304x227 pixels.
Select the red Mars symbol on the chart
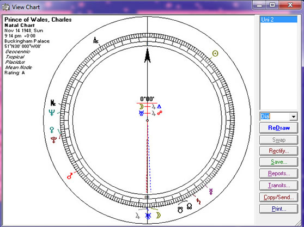[x=70, y=176]
